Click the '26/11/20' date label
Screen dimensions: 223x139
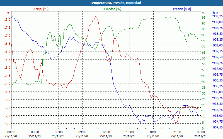(x=200, y=136)
